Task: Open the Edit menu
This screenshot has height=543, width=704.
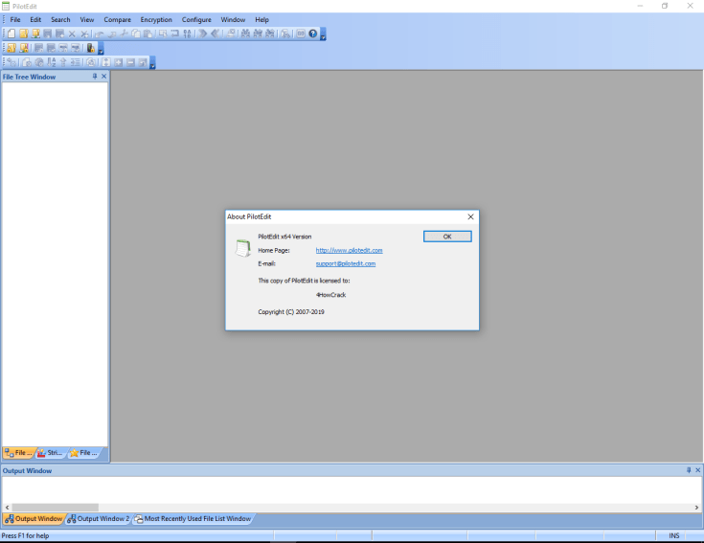Action: [35, 20]
